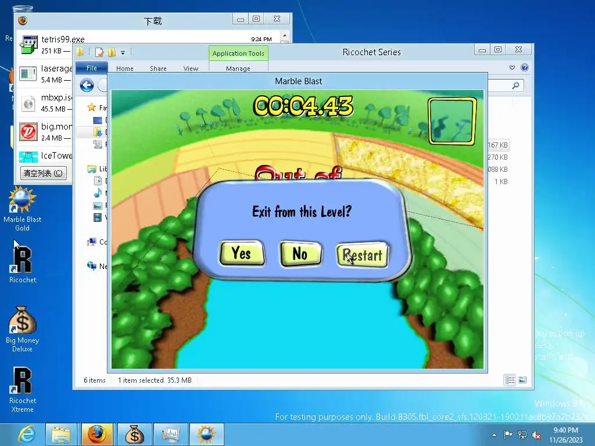Open Action Center flag tray icon
Image resolution: width=595 pixels, height=446 pixels.
(508, 434)
